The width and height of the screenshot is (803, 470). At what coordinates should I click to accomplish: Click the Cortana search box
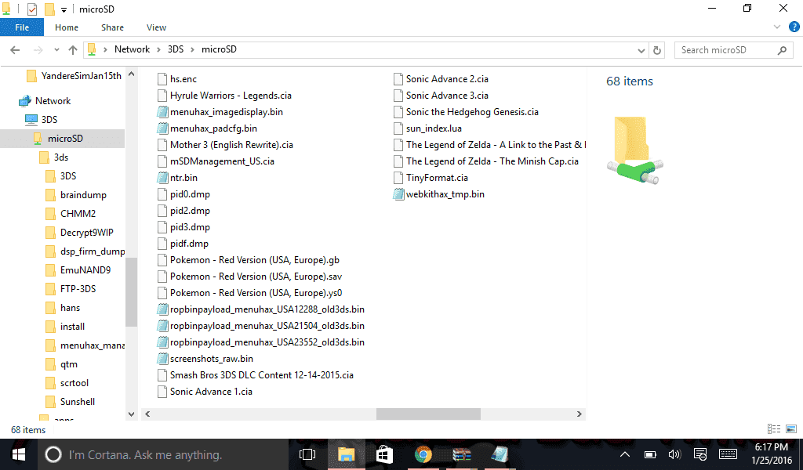[x=163, y=454]
